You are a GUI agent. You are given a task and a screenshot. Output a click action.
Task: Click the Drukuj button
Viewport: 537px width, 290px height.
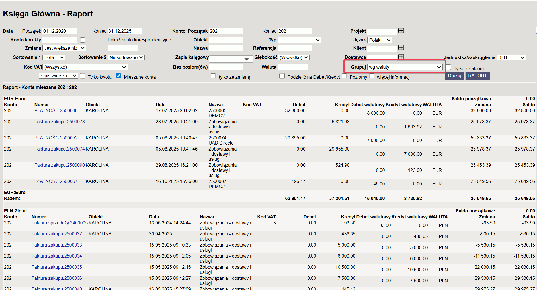point(454,76)
